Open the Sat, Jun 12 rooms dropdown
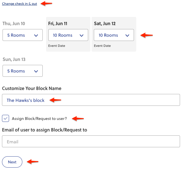 click(x=114, y=35)
